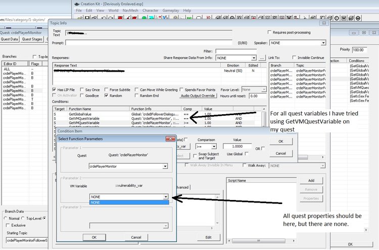Close the Select Function Parameters dialog
The image size is (379, 250).
pyautogui.click(x=170, y=139)
